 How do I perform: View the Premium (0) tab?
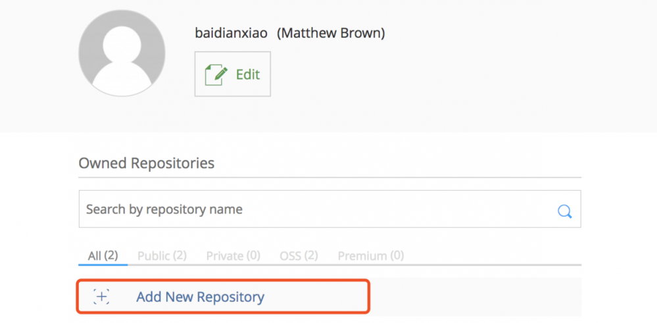[x=370, y=255]
